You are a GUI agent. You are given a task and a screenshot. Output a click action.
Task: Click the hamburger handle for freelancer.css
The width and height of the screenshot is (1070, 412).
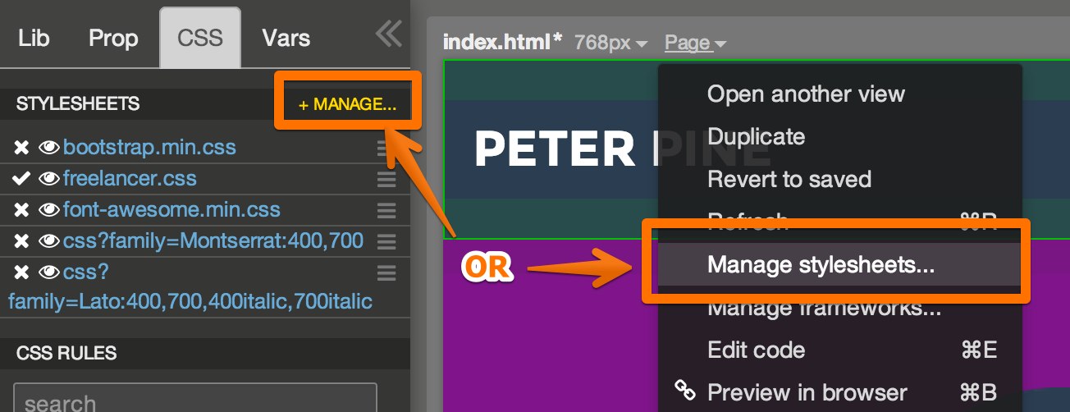386,179
